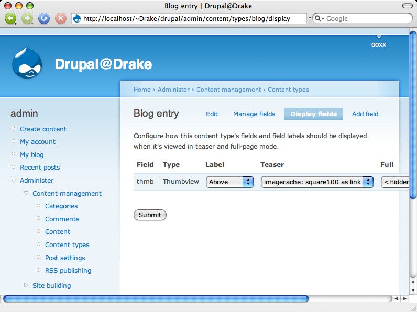
Task: Click Content management in sidebar
Action: 67,194
